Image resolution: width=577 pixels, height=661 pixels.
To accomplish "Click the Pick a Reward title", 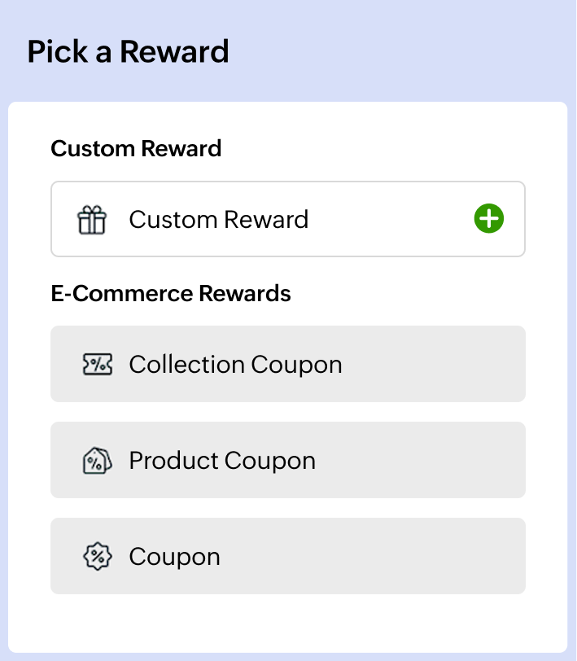I will (129, 51).
